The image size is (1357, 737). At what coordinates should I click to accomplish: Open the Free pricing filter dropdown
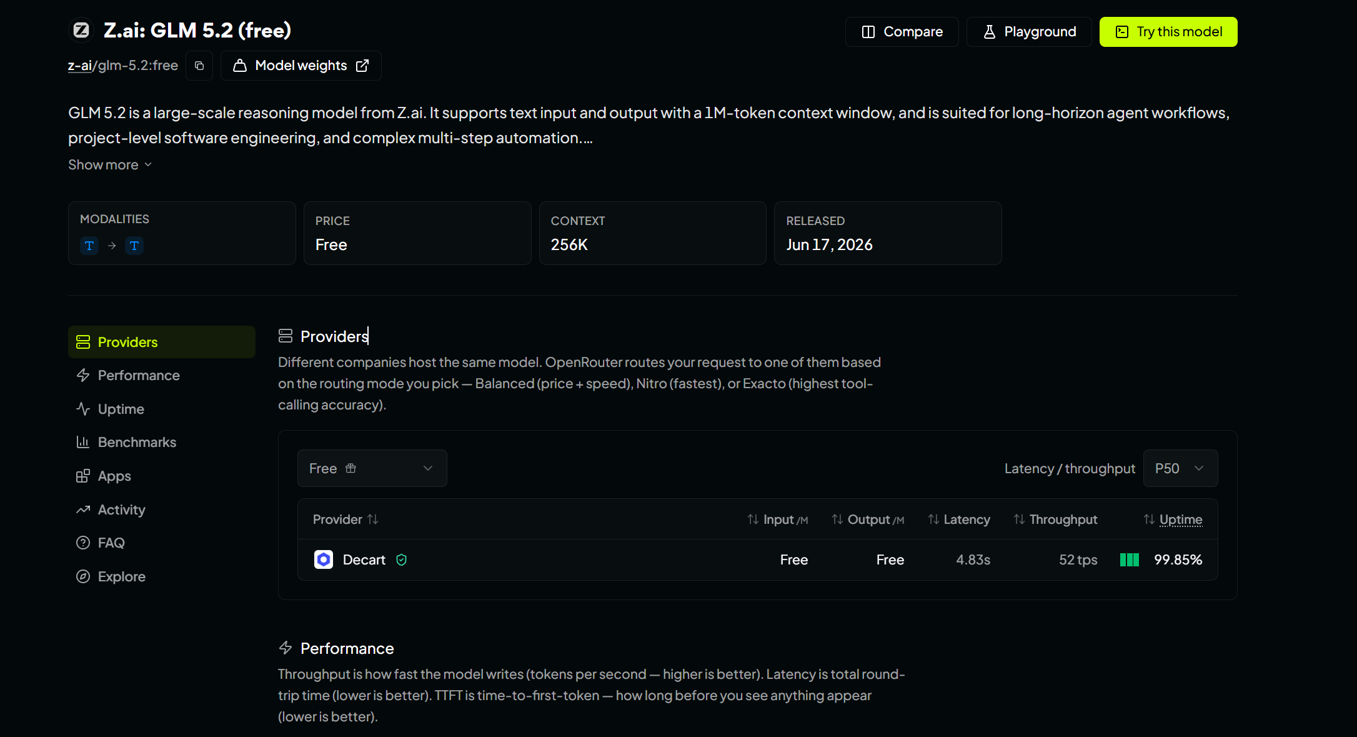tap(372, 468)
